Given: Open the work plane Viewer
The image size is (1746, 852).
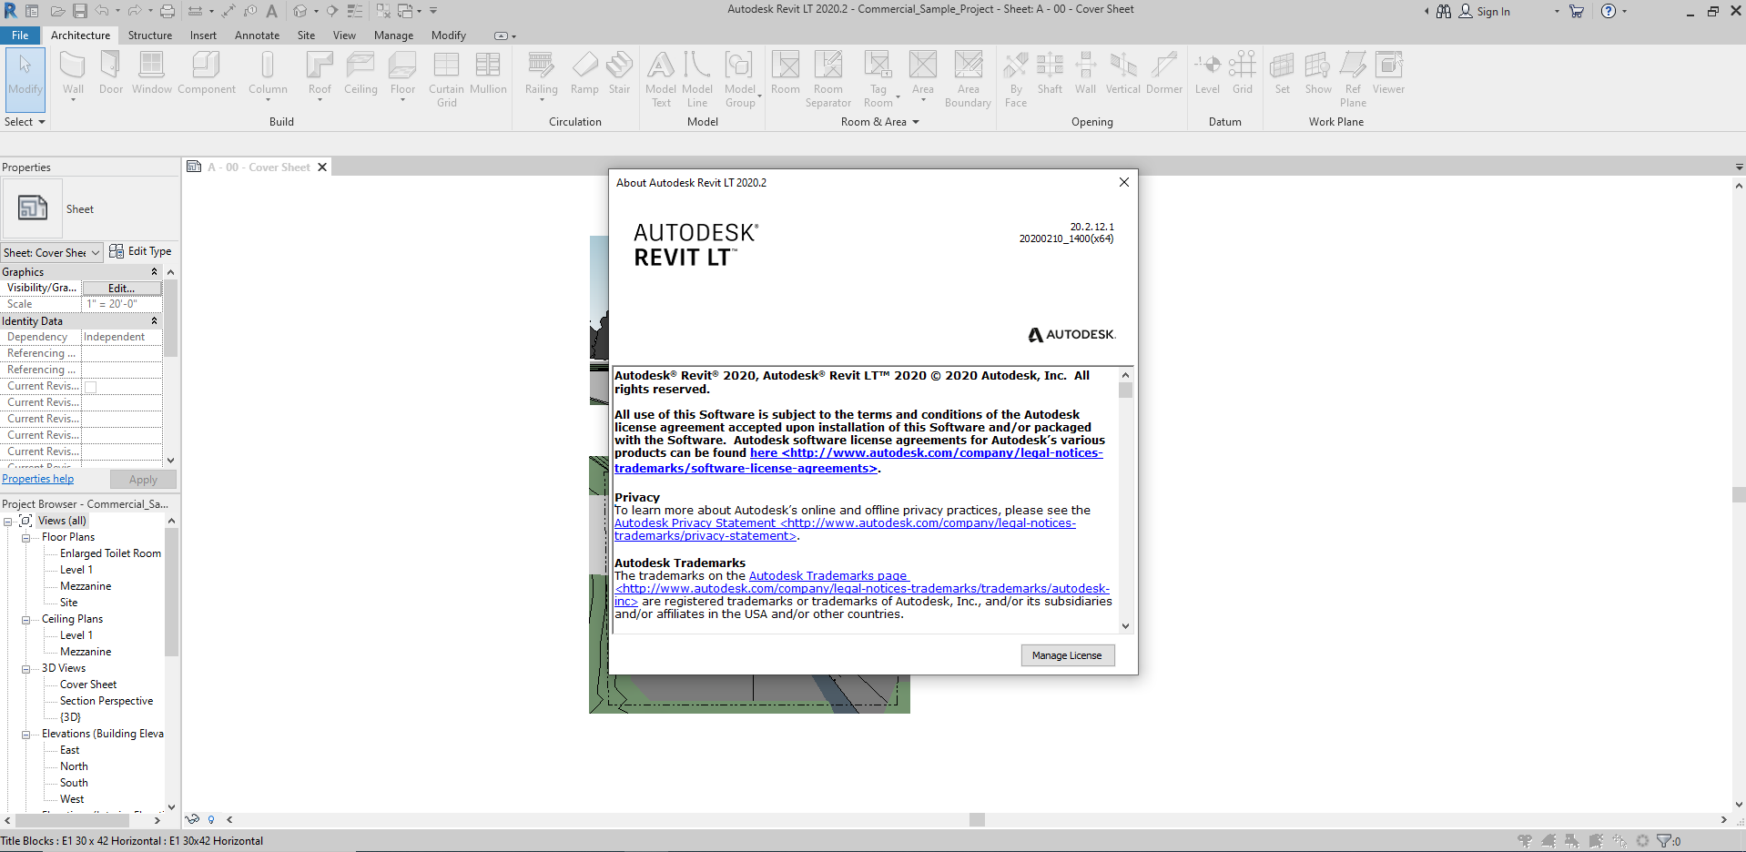Looking at the screenshot, I should click(1388, 73).
